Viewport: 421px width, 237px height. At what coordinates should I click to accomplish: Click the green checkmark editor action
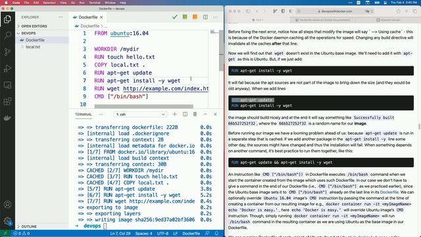[x=175, y=17]
